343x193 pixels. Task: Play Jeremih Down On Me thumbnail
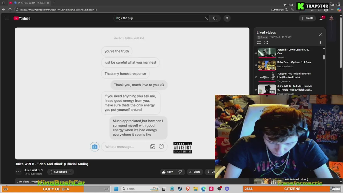(267, 53)
